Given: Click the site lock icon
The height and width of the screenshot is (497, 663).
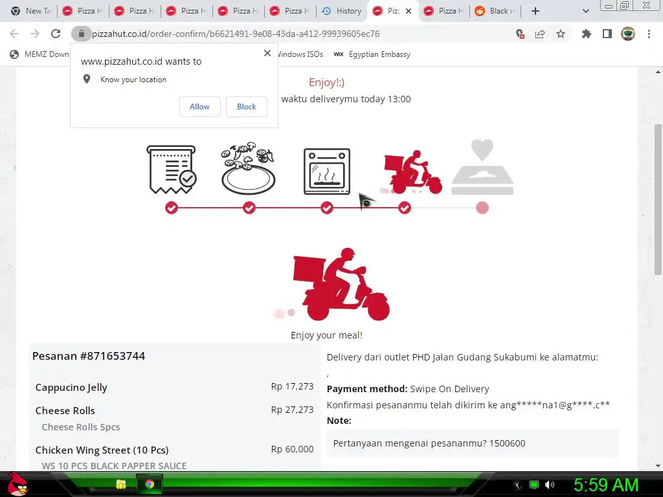Looking at the screenshot, I should pyautogui.click(x=81, y=34).
